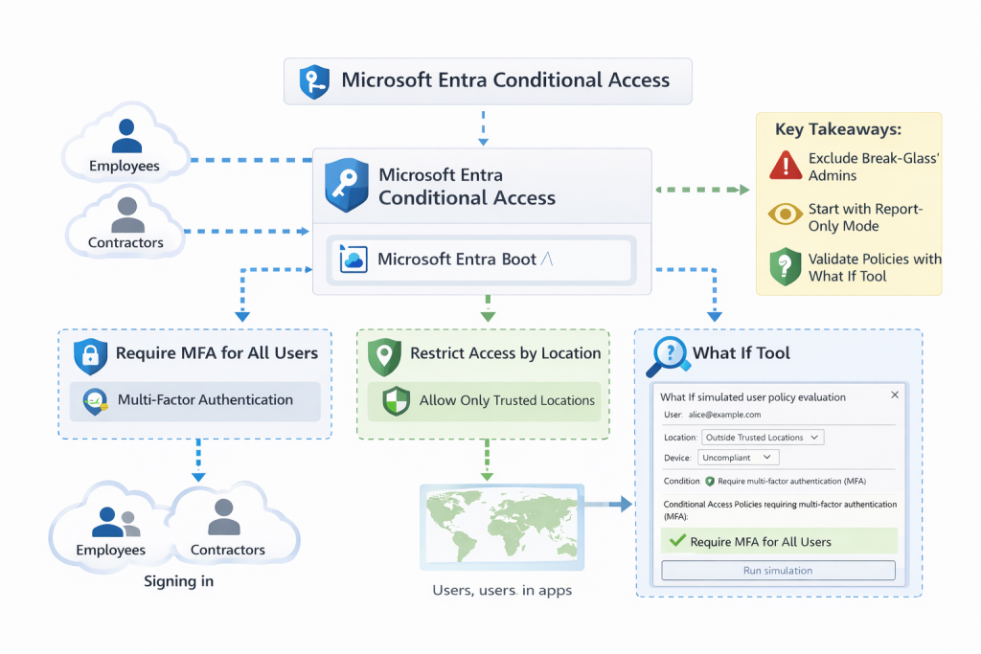The height and width of the screenshot is (654, 981).
Task: Click the Signing in caption
Action: point(179,581)
